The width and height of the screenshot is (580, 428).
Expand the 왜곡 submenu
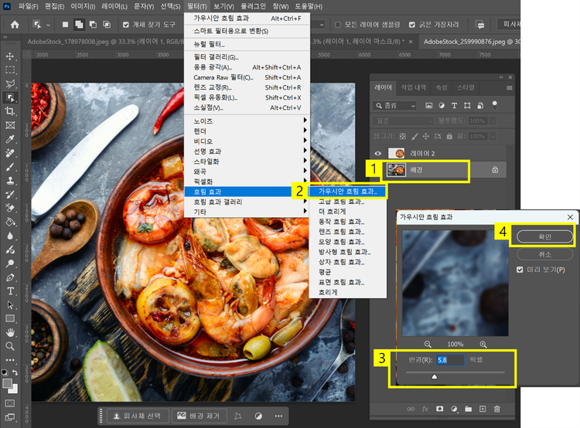coord(247,172)
